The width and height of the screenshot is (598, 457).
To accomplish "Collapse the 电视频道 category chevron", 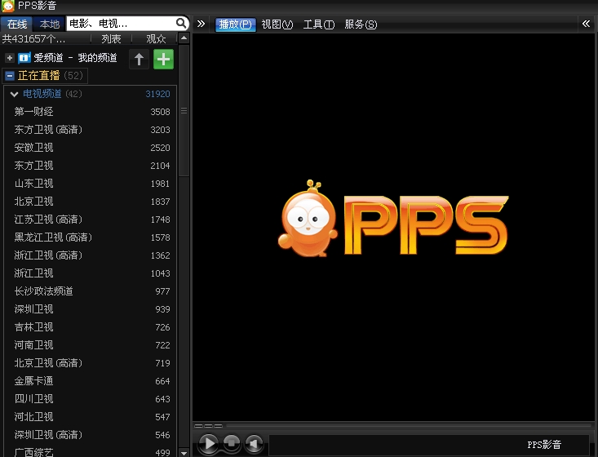I will (14, 95).
